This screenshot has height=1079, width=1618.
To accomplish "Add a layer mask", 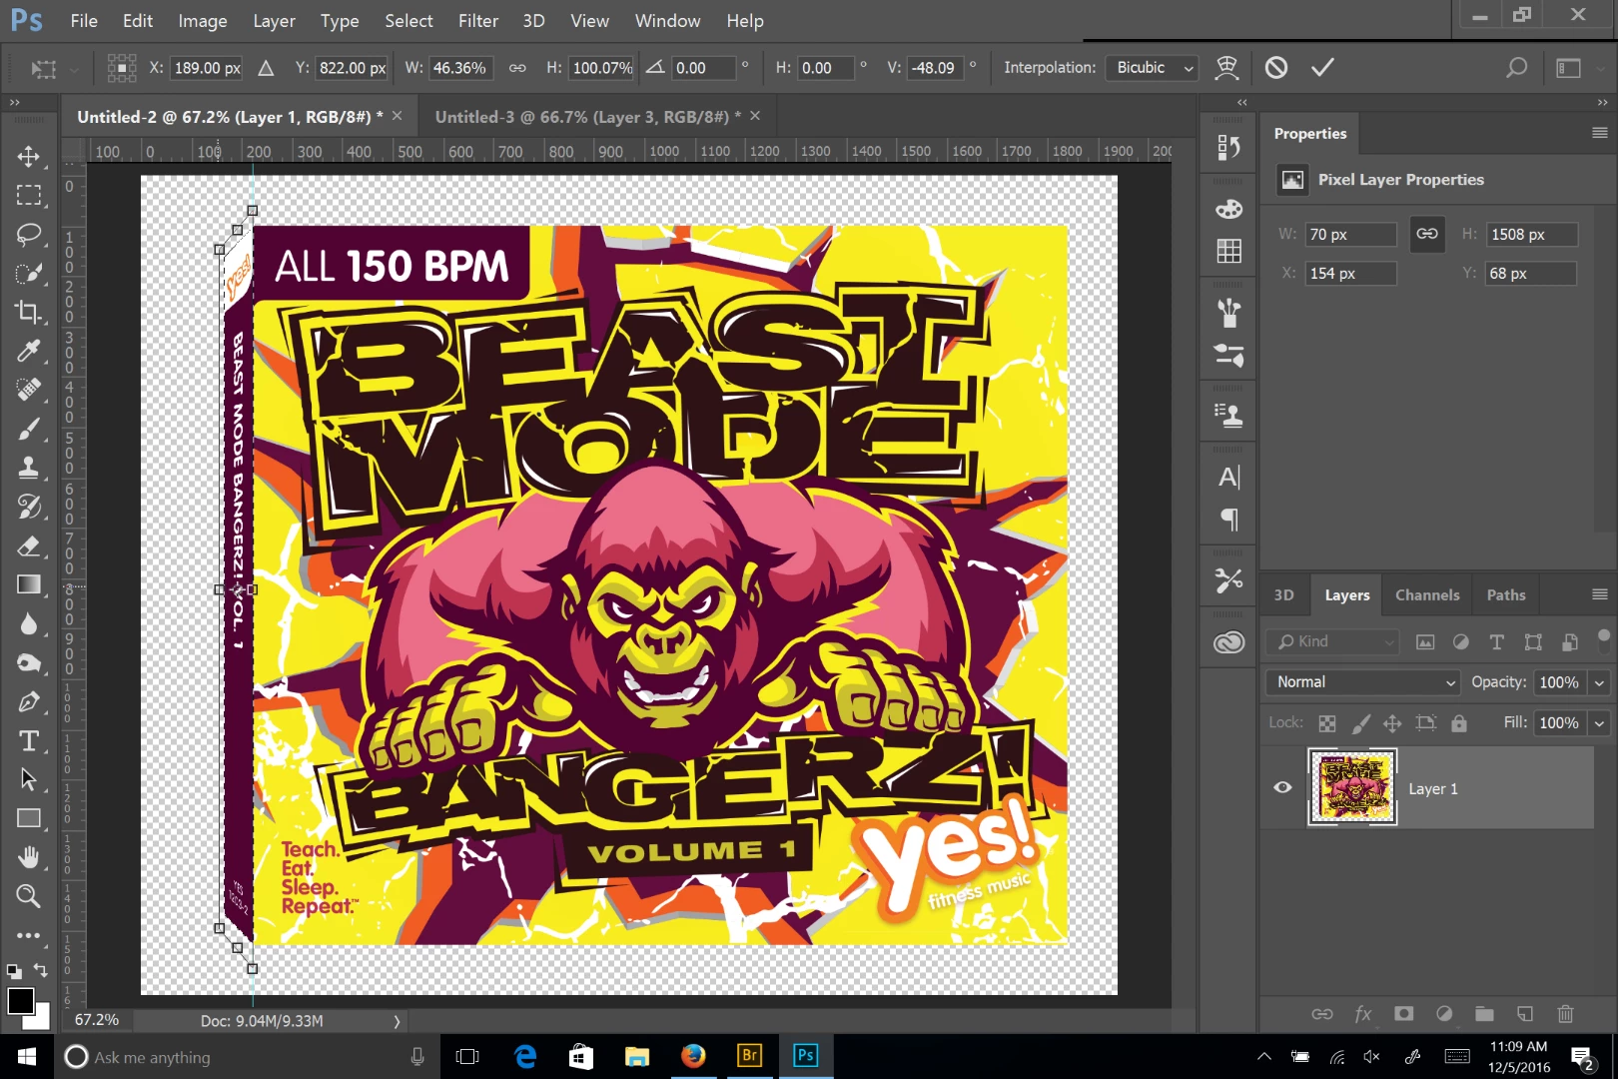I will [1403, 1014].
